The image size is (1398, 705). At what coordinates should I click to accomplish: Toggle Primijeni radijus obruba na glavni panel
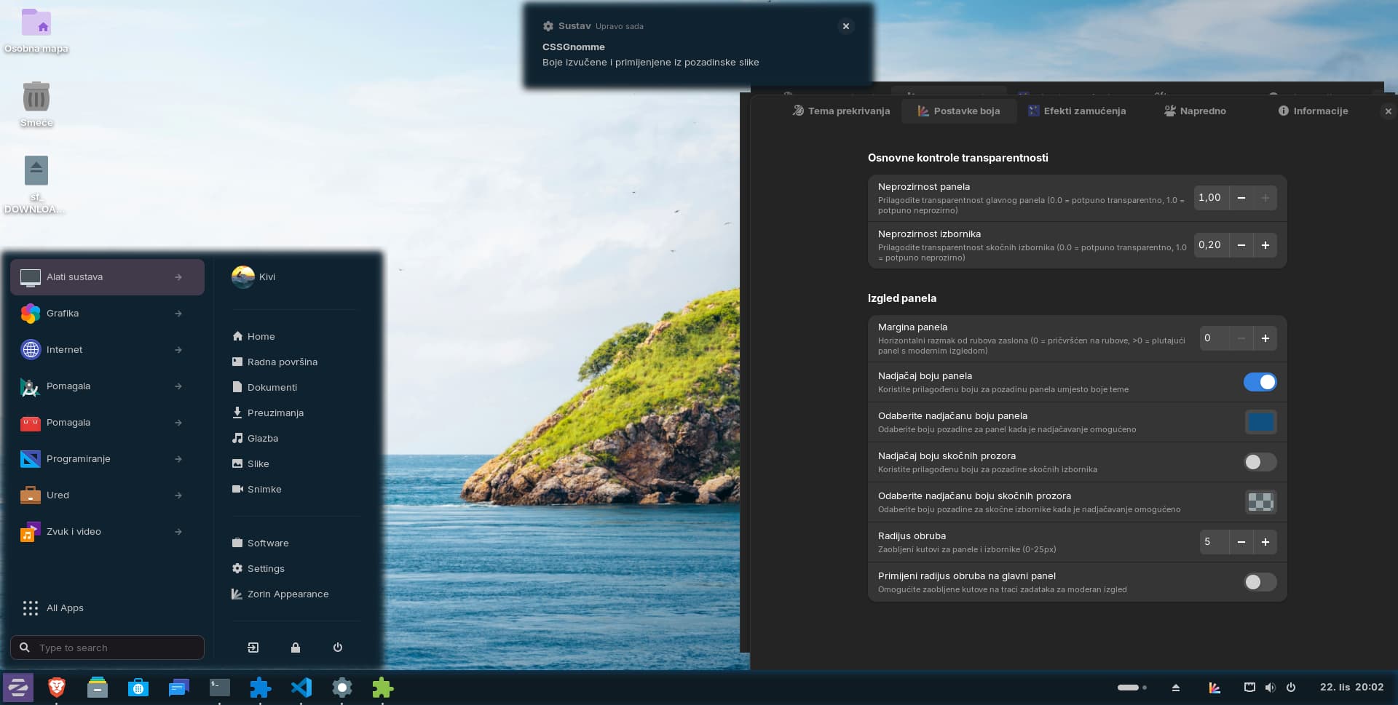1260,582
